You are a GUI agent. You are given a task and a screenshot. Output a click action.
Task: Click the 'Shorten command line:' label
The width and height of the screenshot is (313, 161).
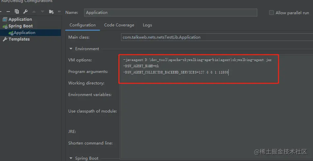90,143
